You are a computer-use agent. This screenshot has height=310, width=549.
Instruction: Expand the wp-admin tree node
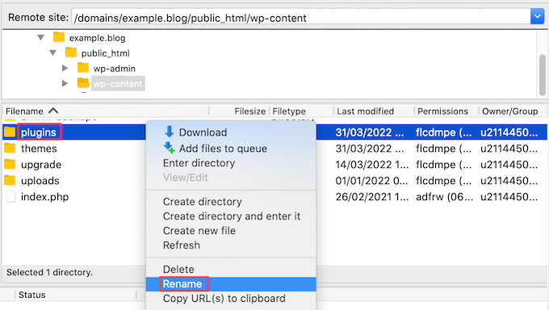65,68
